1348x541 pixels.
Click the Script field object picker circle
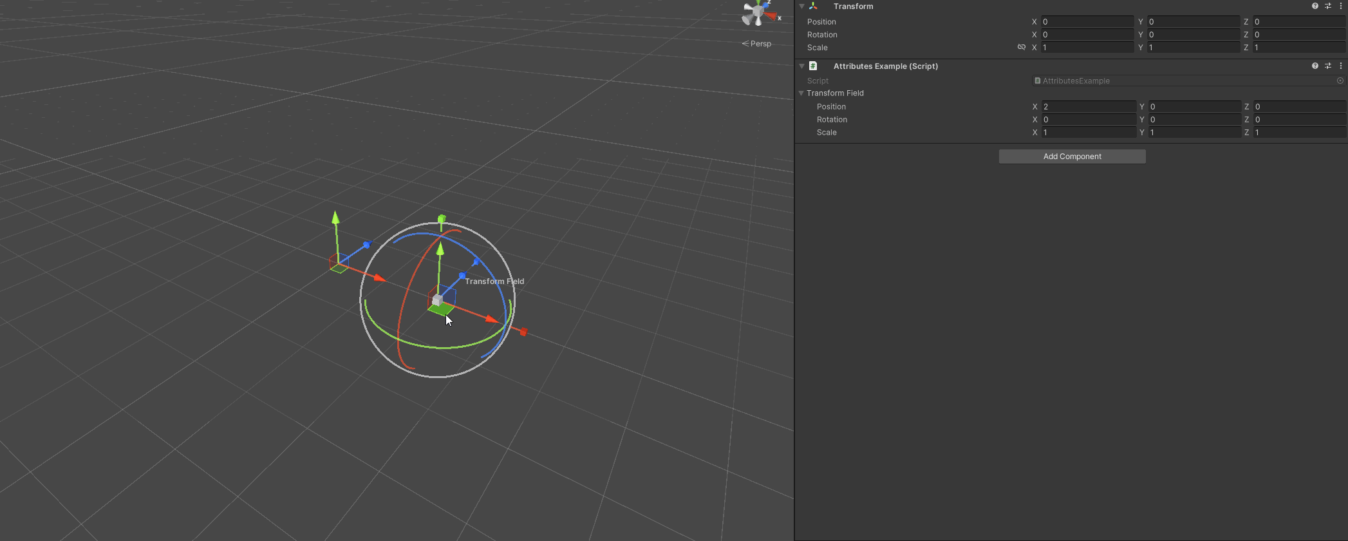[x=1340, y=81]
